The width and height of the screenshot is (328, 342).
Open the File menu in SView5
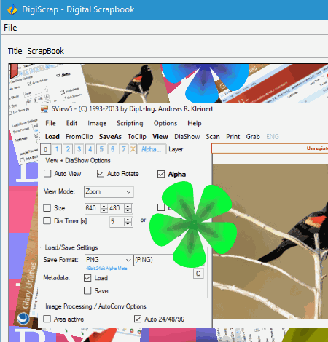50,123
